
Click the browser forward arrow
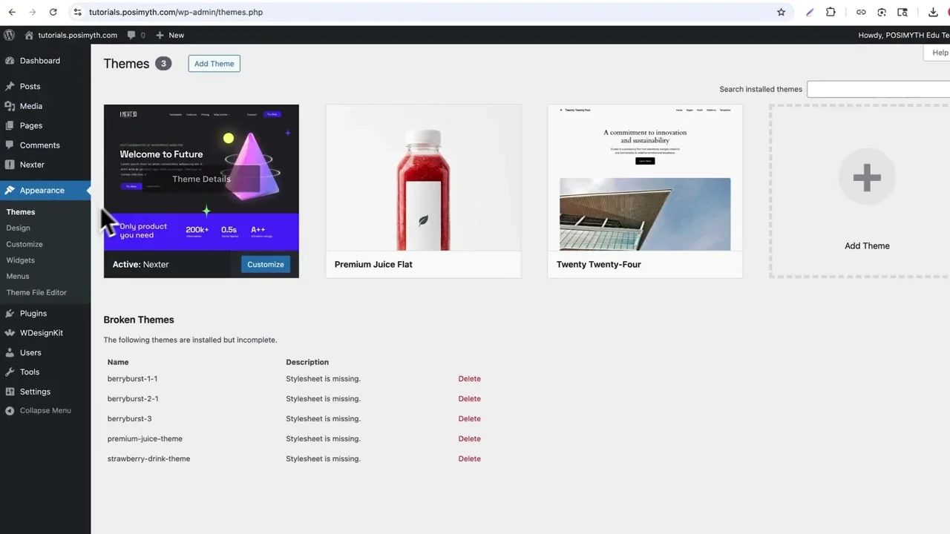[x=32, y=12]
